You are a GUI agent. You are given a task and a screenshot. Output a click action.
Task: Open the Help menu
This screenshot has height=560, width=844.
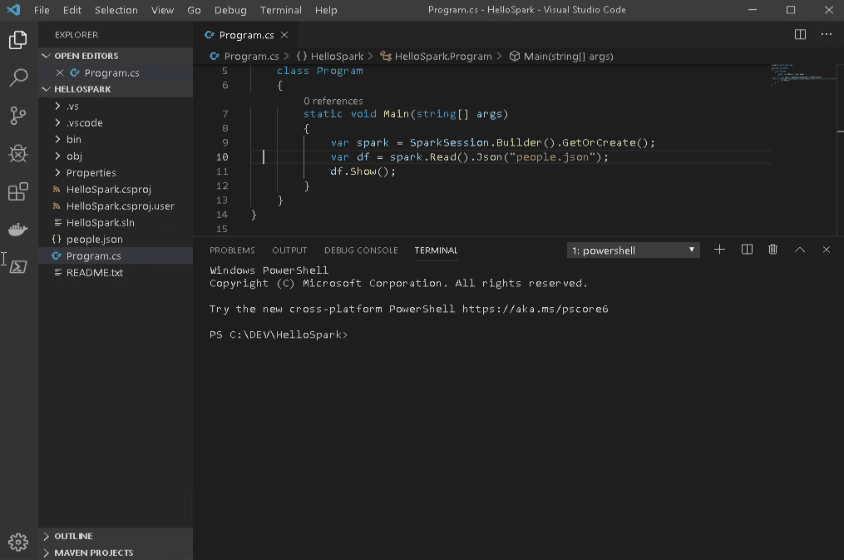(326, 10)
